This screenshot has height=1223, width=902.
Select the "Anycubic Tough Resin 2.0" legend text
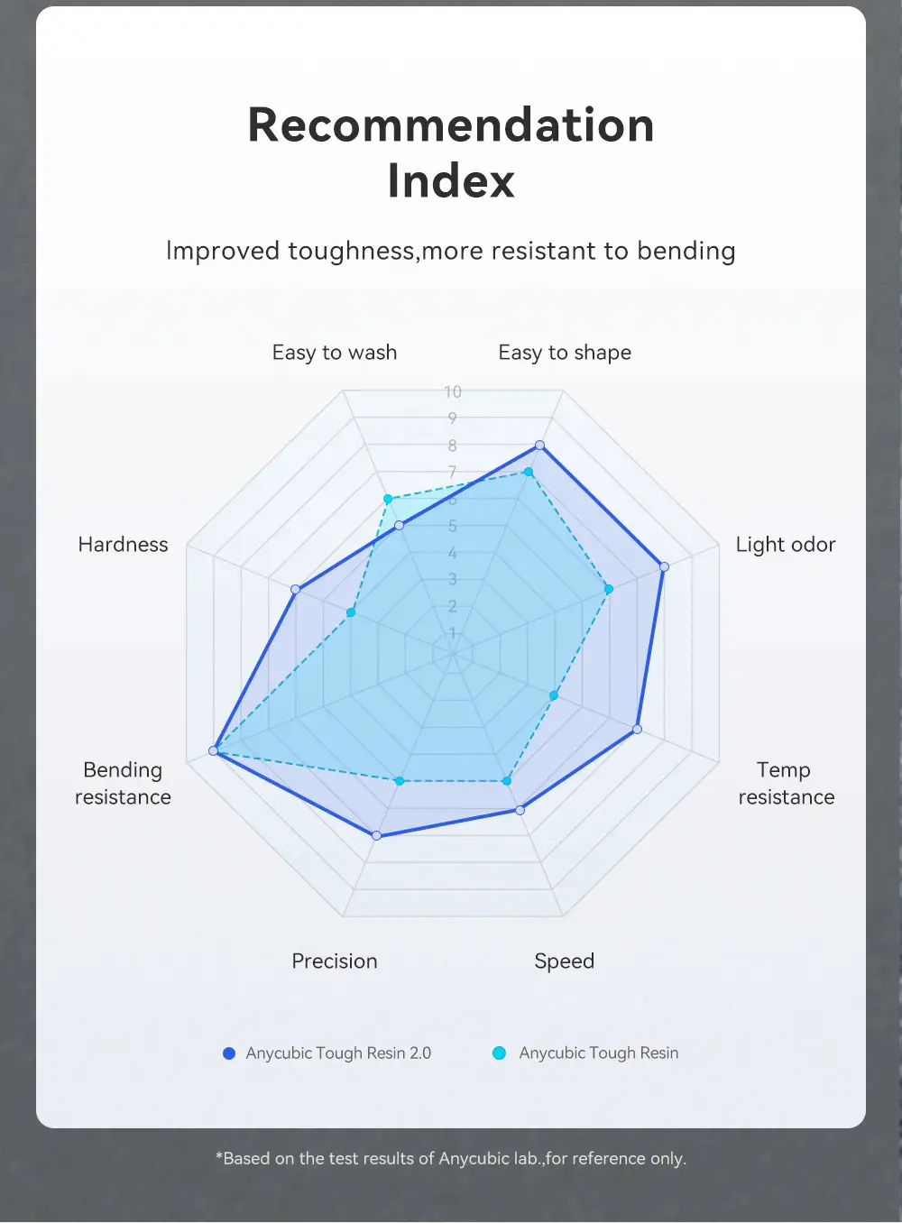[338, 1053]
